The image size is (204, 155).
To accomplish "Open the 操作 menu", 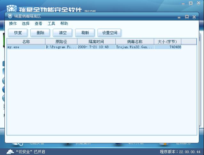I will coord(13,24).
